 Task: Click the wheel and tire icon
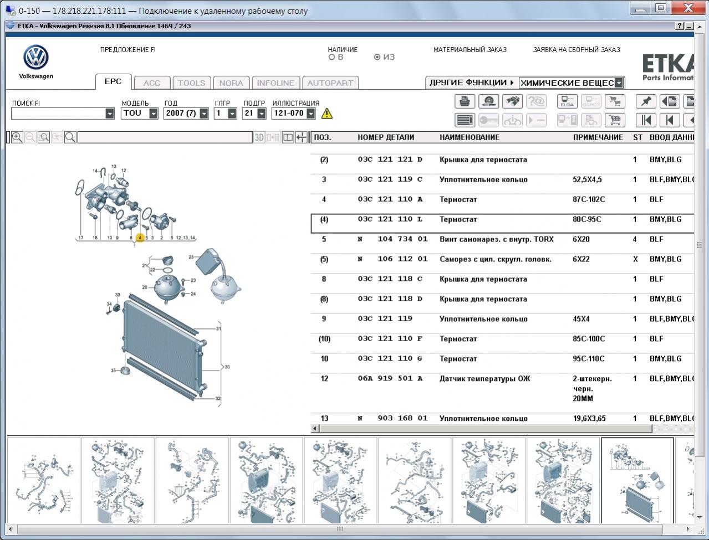pyautogui.click(x=488, y=101)
